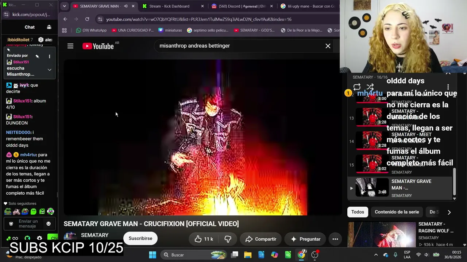The height and width of the screenshot is (262, 467).
Task: Select the Todos filter chip
Action: pyautogui.click(x=358, y=212)
